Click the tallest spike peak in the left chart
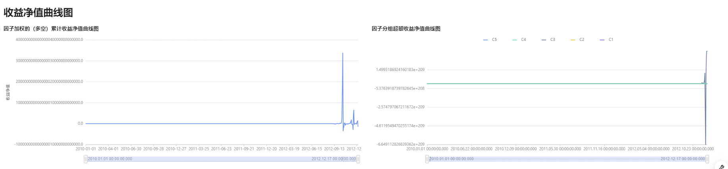728x169 pixels. point(343,53)
